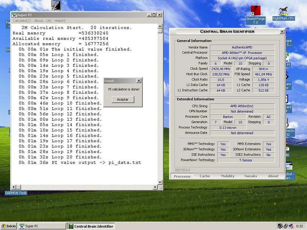Open the Tweaks tab
The height and width of the screenshot is (230, 307).
(x=250, y=176)
